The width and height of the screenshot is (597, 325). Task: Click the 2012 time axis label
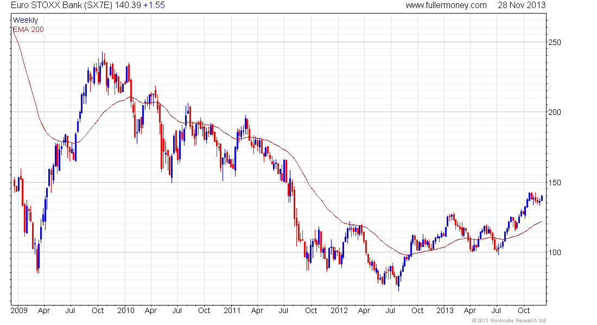tap(339, 310)
